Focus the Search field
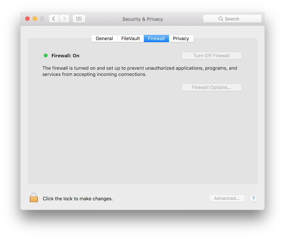The width and height of the screenshot is (285, 239). coord(232,19)
